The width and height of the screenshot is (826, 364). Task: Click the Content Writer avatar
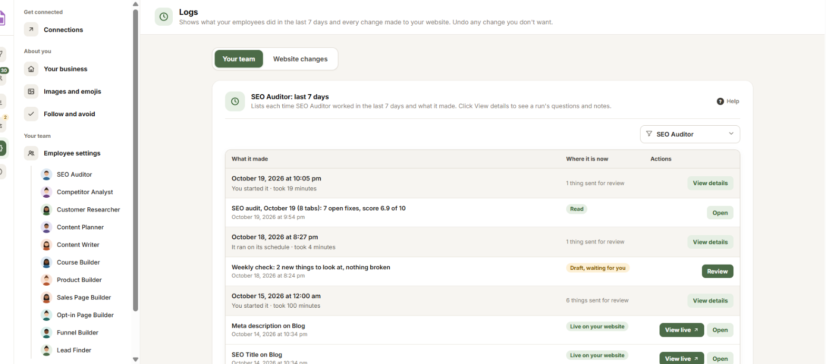46,245
